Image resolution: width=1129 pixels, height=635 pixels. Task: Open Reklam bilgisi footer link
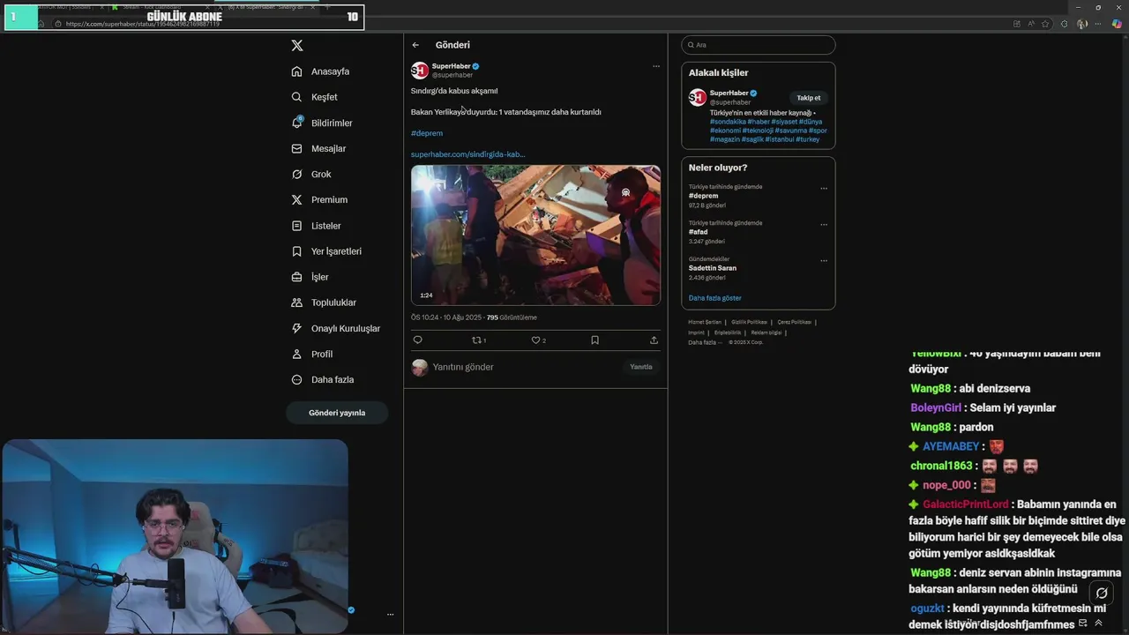coord(766,332)
